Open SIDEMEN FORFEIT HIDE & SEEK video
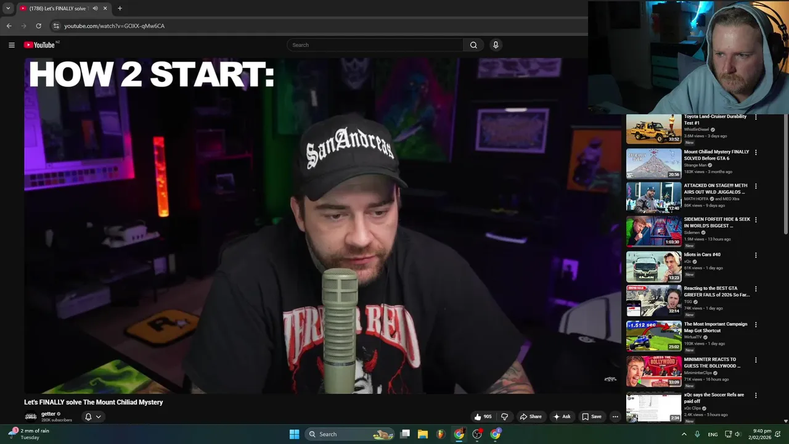The height and width of the screenshot is (444, 789). pos(716,223)
